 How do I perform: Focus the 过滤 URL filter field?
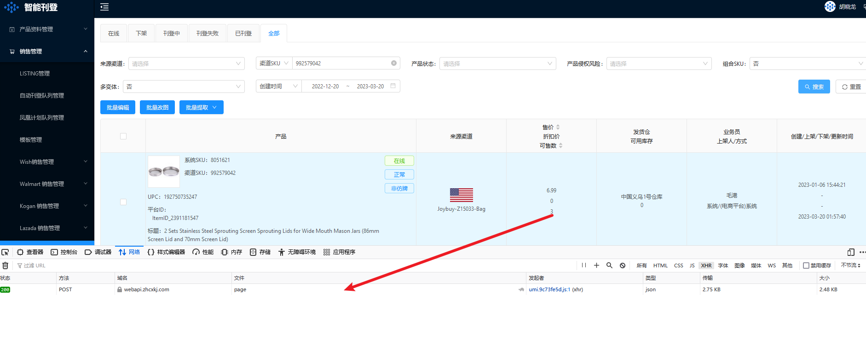click(294, 266)
